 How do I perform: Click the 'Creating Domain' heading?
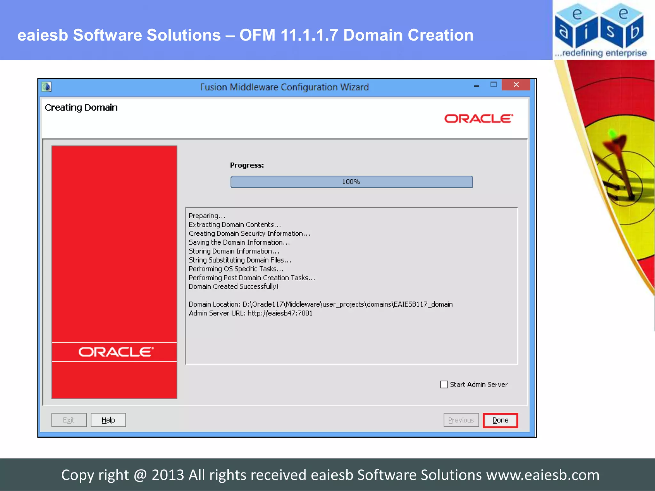coord(81,108)
